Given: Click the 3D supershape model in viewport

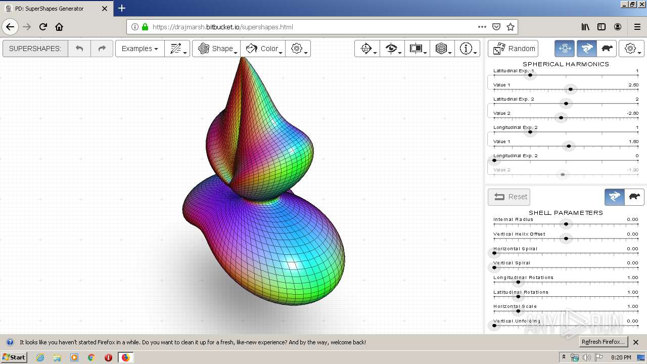Looking at the screenshot, I should (x=263, y=182).
